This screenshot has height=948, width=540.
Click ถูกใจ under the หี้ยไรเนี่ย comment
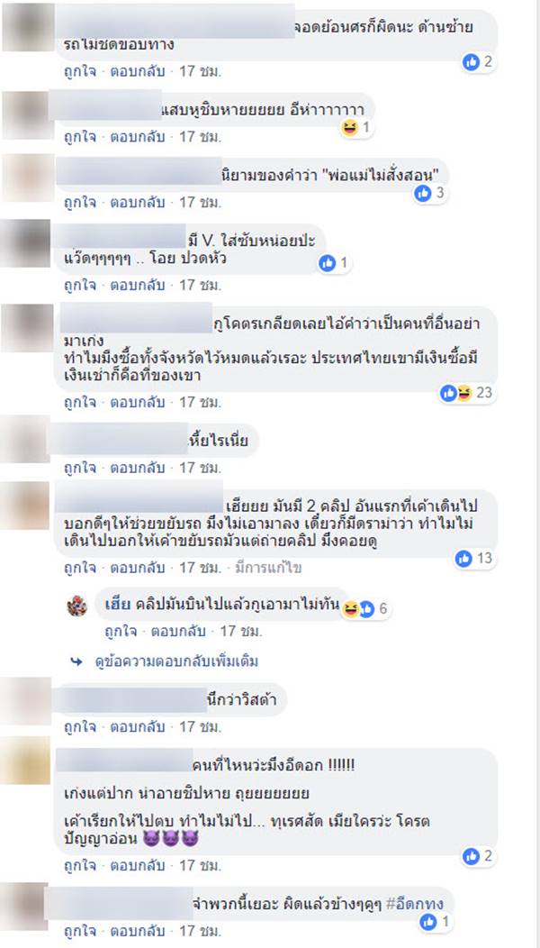click(80, 468)
